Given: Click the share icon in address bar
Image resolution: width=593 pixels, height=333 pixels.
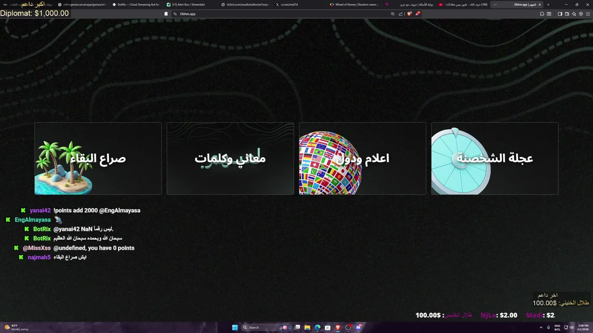Looking at the screenshot, I should click(x=401, y=14).
